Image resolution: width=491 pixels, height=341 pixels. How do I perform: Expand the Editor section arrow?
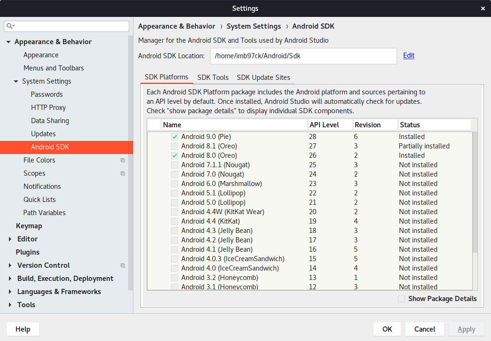point(10,239)
